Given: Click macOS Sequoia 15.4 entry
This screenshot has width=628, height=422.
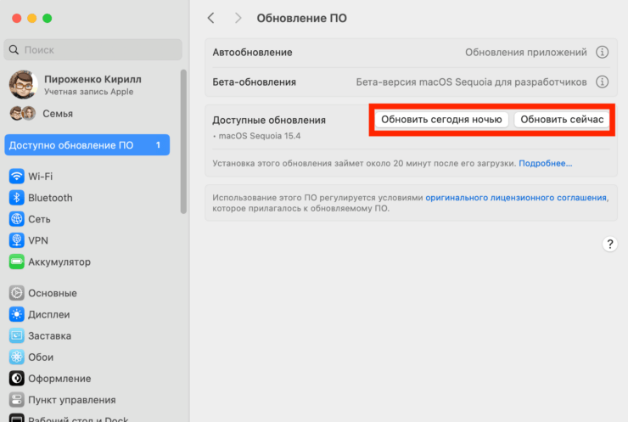Looking at the screenshot, I should click(x=260, y=136).
